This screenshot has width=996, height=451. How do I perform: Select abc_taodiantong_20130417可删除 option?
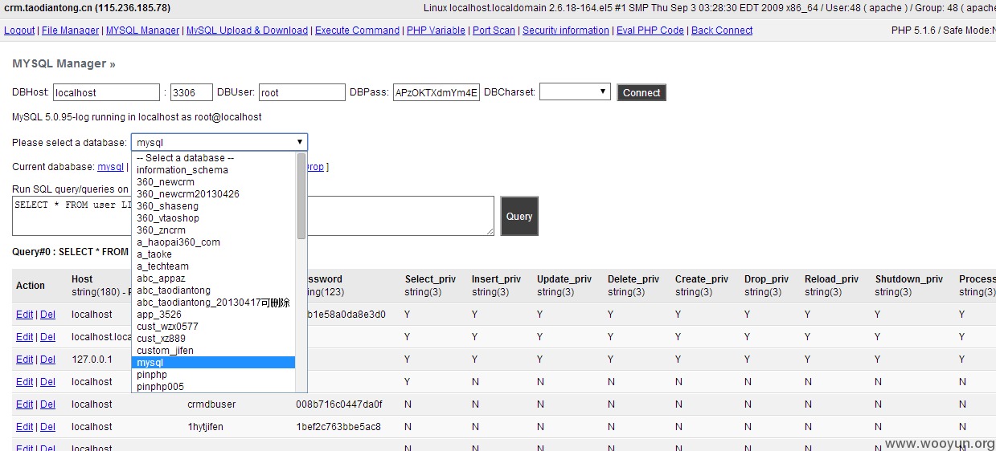click(x=214, y=303)
